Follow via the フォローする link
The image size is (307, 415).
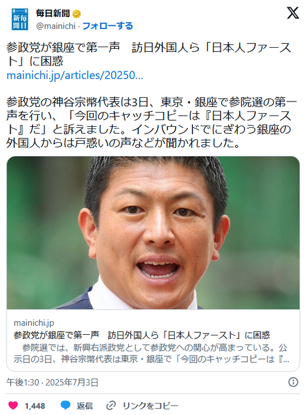(107, 26)
